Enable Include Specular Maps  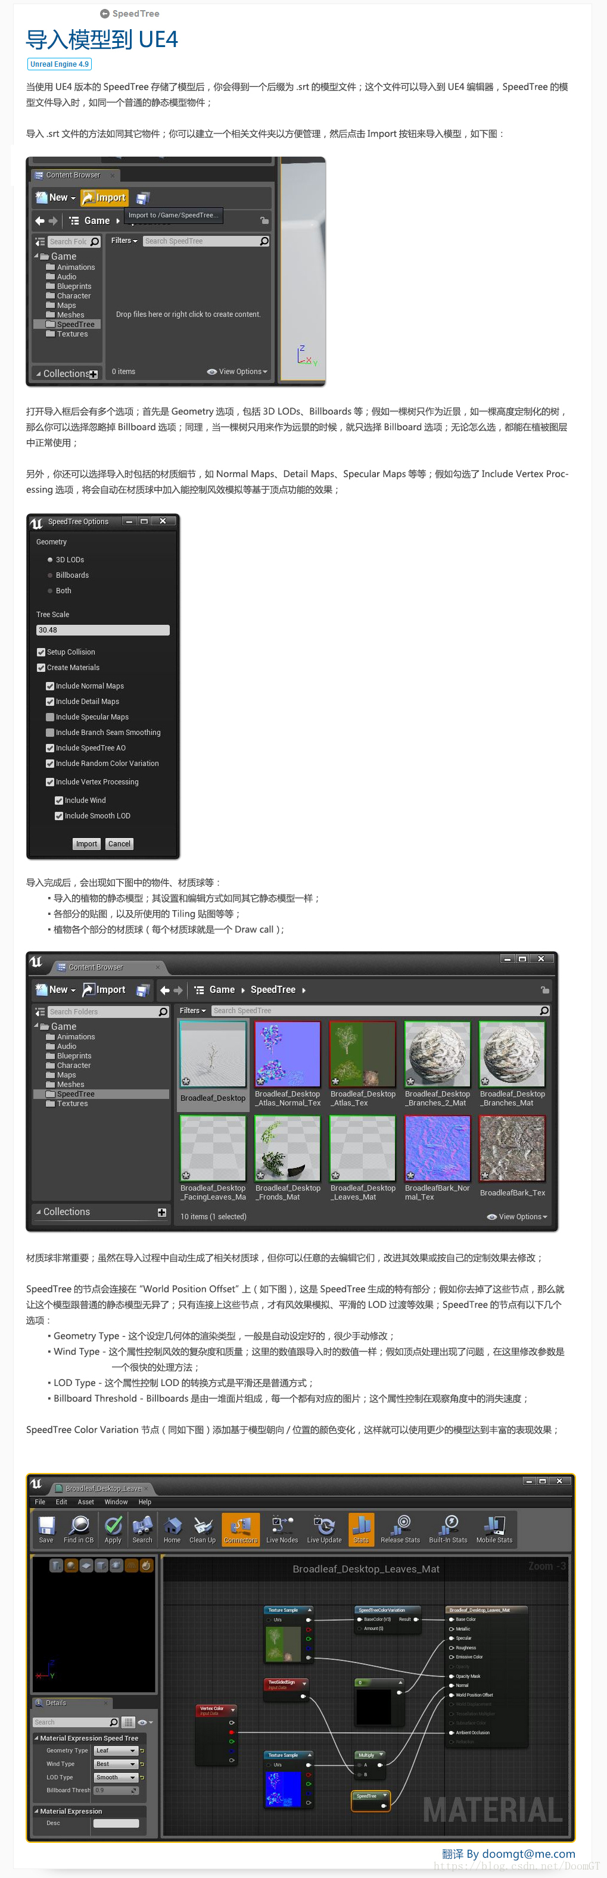(x=50, y=717)
